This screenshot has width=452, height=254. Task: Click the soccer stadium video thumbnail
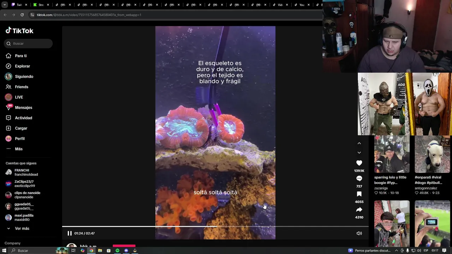[x=432, y=223]
